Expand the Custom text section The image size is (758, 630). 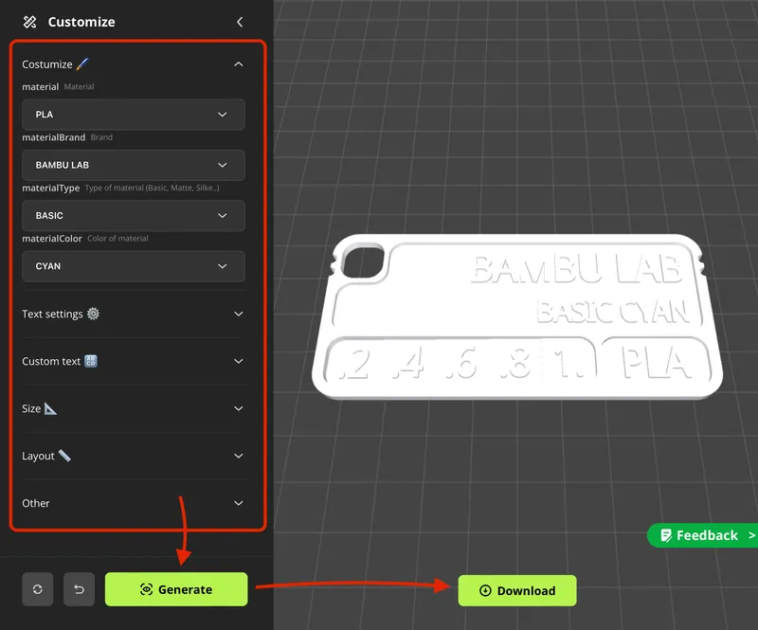(x=133, y=361)
